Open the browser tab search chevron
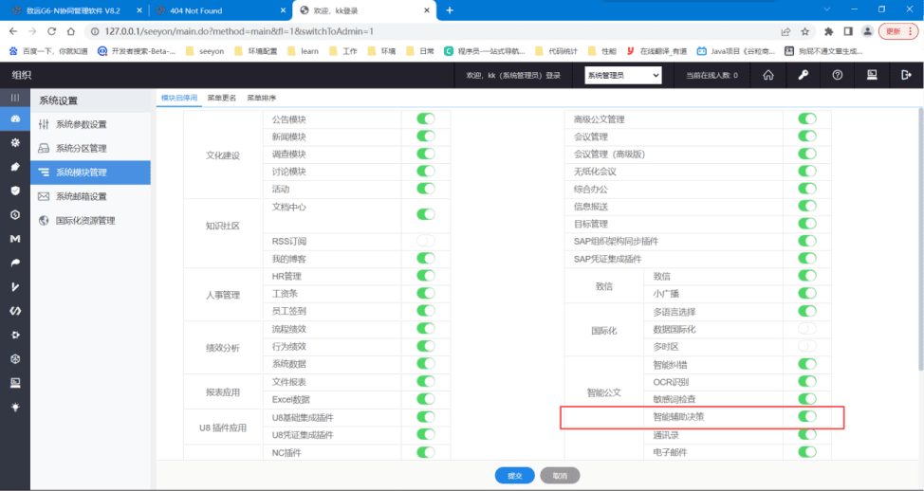The image size is (924, 491). tap(827, 10)
